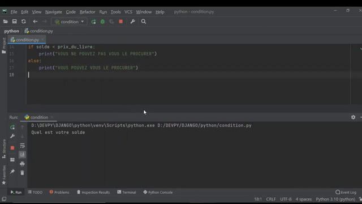
Task: Close condition tab in Run panel
Action: 52,117
